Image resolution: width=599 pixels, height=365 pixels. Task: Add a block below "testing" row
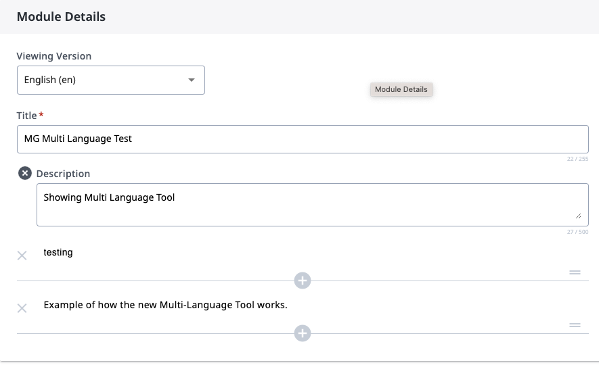(302, 281)
